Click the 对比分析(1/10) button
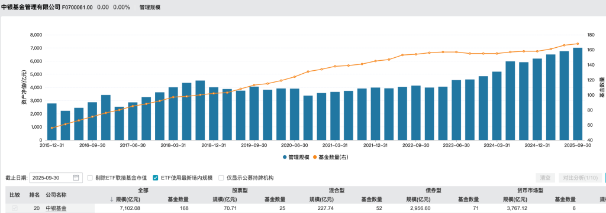 (580, 178)
